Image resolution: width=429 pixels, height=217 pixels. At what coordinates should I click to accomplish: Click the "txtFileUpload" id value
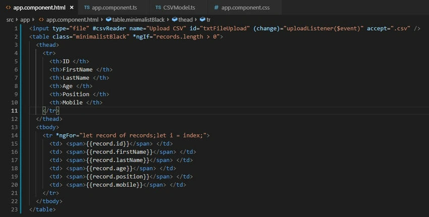pos(225,28)
